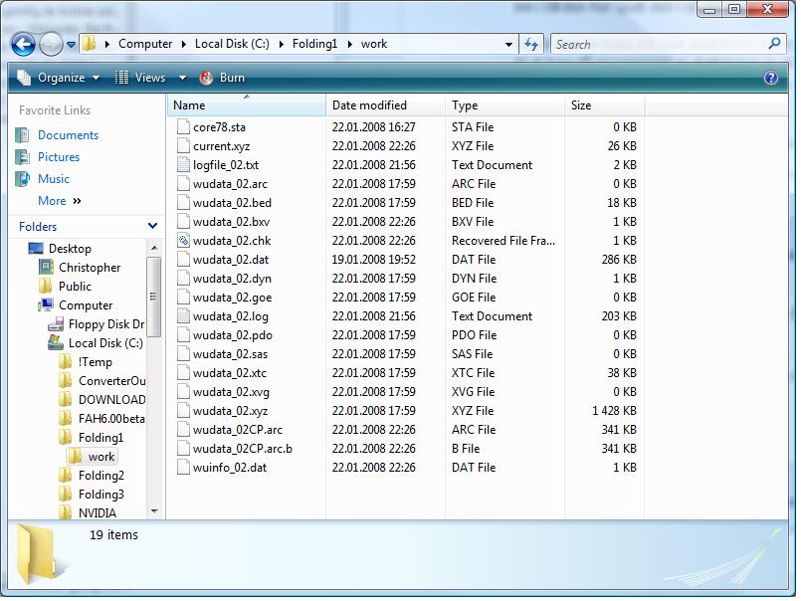Select Computer in the folder tree
This screenshot has height=601, width=801.
point(86,305)
